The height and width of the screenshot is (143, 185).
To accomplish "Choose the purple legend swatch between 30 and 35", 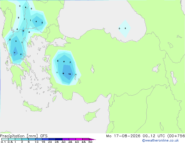I will pos(66,139).
